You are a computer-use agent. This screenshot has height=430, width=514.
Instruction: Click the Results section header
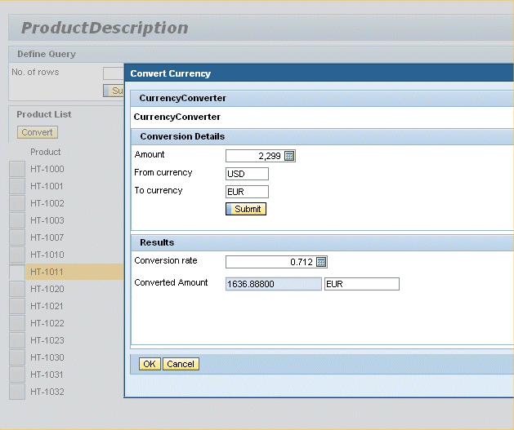point(322,242)
